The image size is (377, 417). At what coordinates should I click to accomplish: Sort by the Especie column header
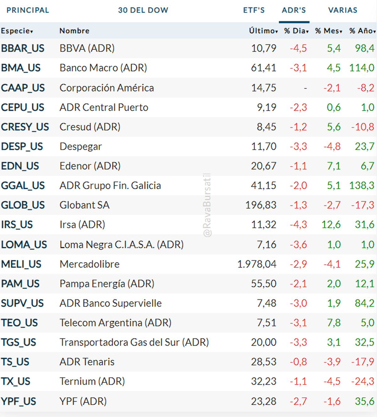pyautogui.click(x=17, y=31)
